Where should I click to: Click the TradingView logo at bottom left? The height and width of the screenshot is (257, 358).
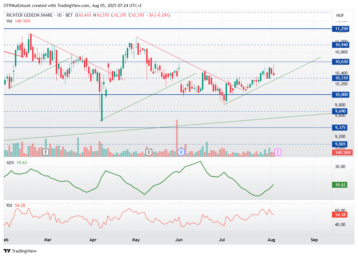[x=20, y=251]
